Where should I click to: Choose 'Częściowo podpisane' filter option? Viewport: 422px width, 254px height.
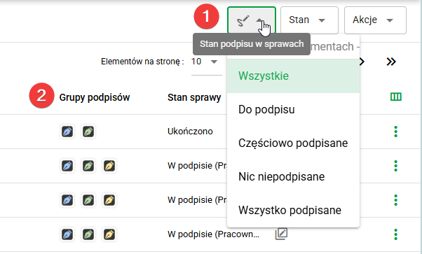(x=293, y=143)
